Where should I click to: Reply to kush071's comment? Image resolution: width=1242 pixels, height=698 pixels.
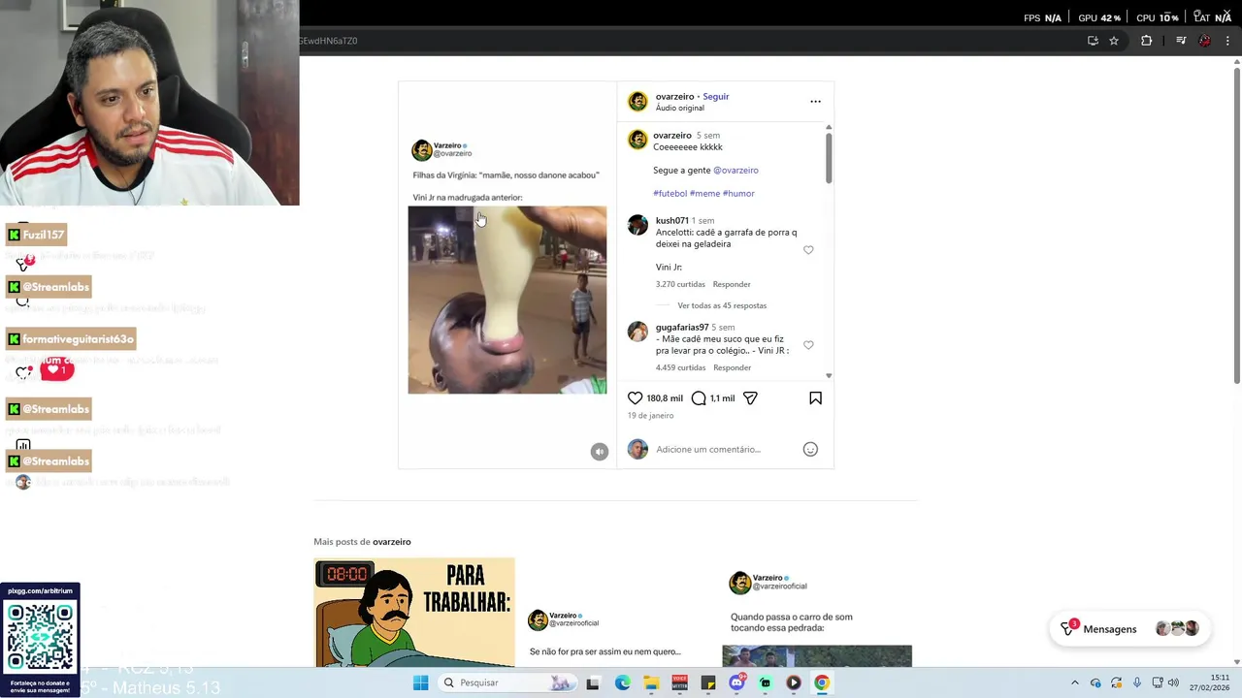click(x=732, y=284)
